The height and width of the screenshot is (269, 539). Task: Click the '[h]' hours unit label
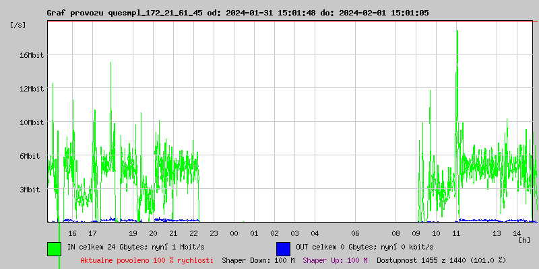524,239
